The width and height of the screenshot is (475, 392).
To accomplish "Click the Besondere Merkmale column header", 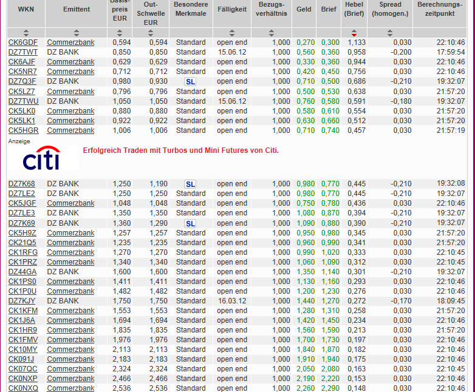I will pos(191,9).
